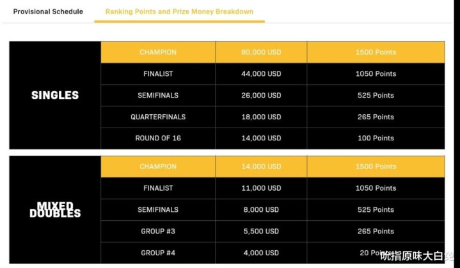
Task: Click the QUARTERFINALS row label
Action: (x=158, y=117)
